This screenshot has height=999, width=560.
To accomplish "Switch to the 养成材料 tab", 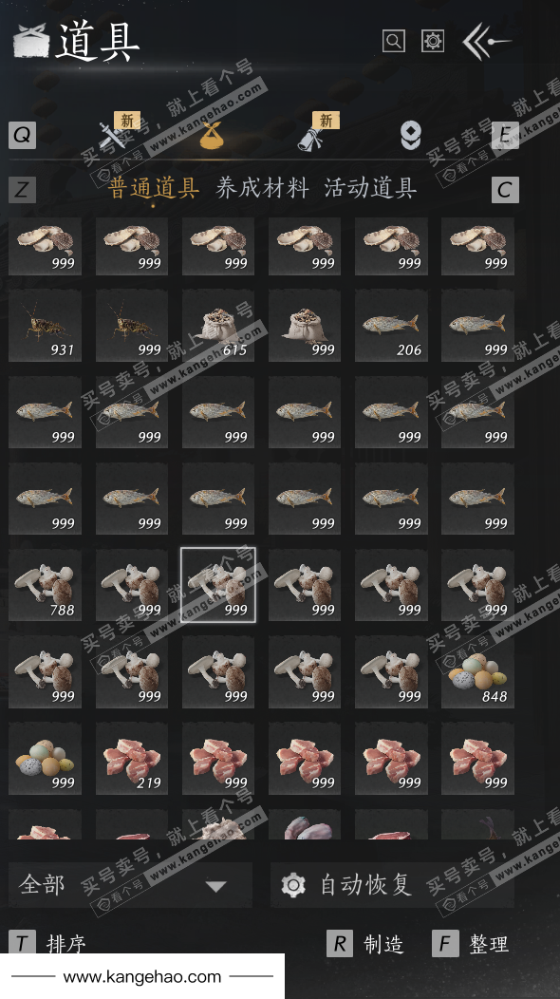I will [263, 188].
